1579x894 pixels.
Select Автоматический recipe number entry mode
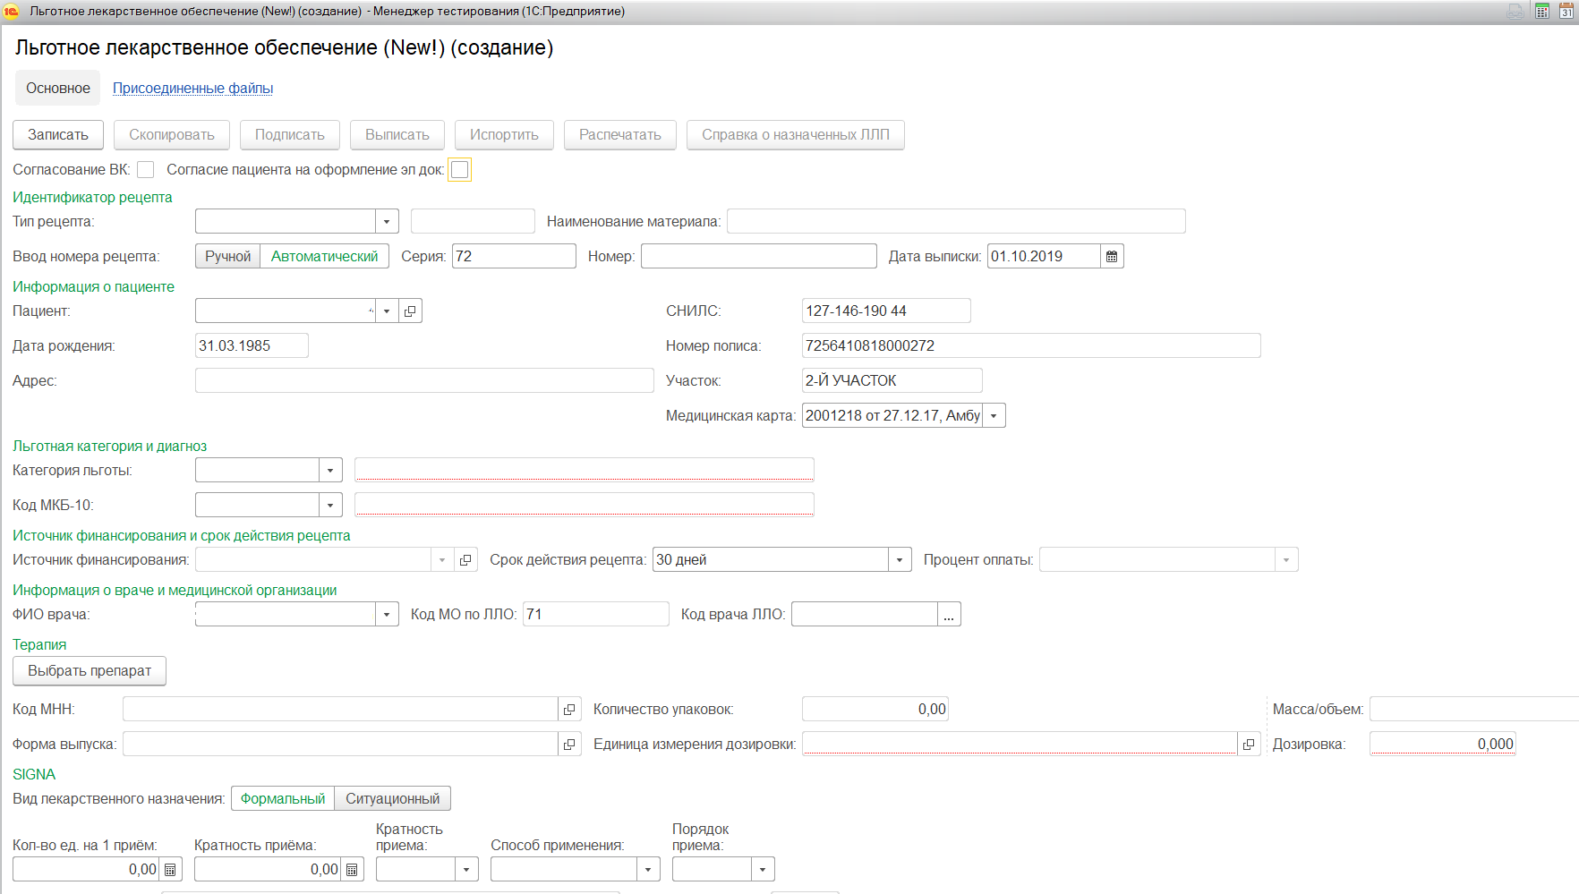point(324,256)
